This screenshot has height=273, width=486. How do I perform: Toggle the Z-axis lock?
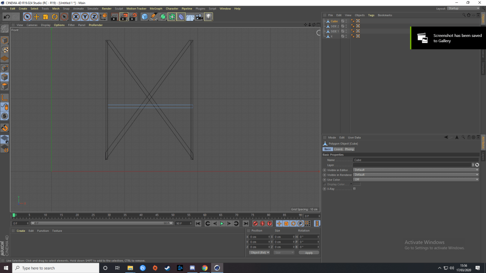click(x=93, y=17)
